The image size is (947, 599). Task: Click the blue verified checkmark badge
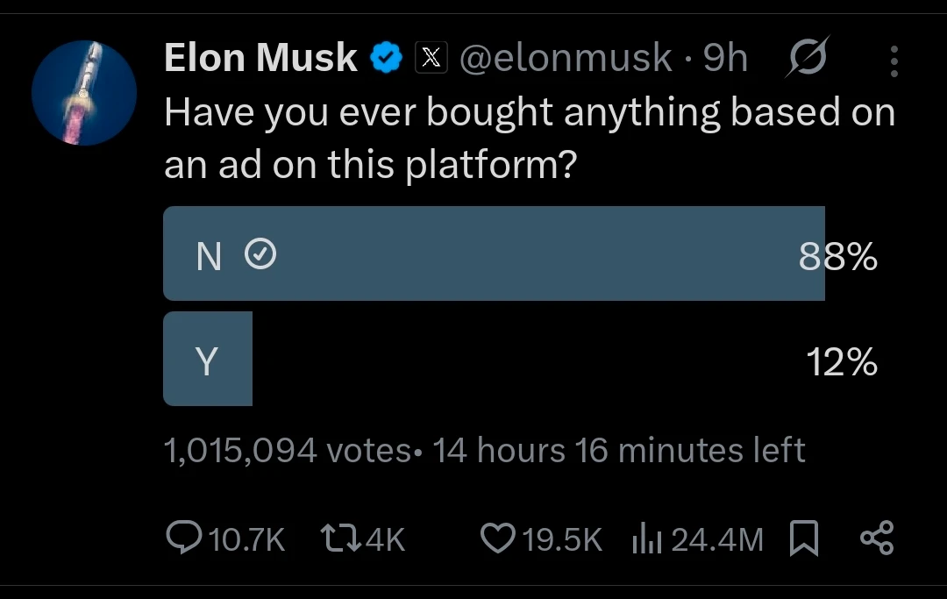pyautogui.click(x=386, y=59)
